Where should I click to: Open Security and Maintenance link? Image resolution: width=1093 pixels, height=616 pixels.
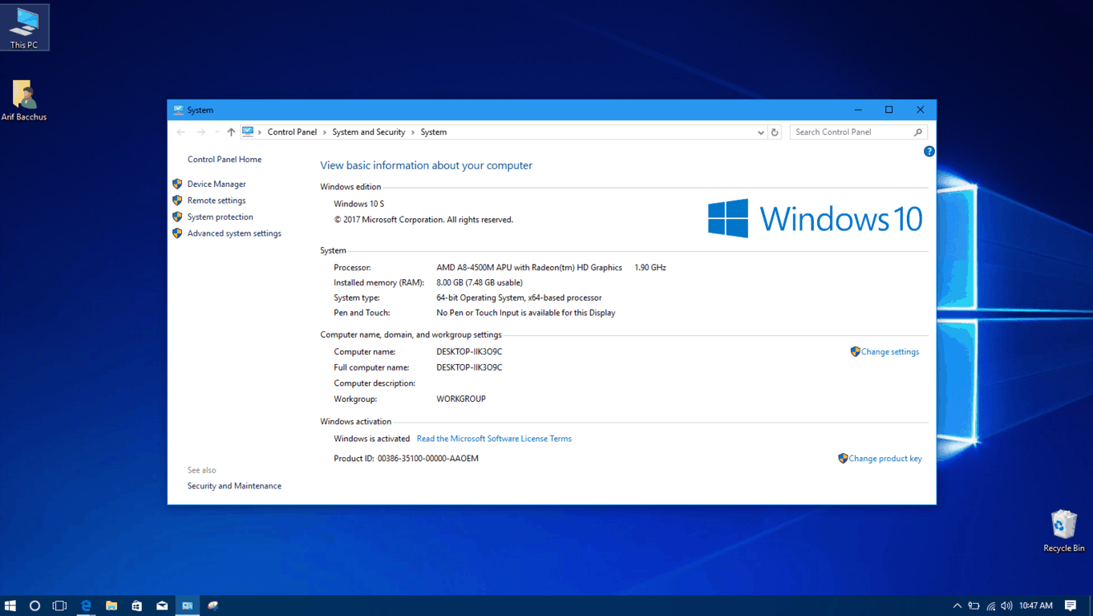(234, 486)
